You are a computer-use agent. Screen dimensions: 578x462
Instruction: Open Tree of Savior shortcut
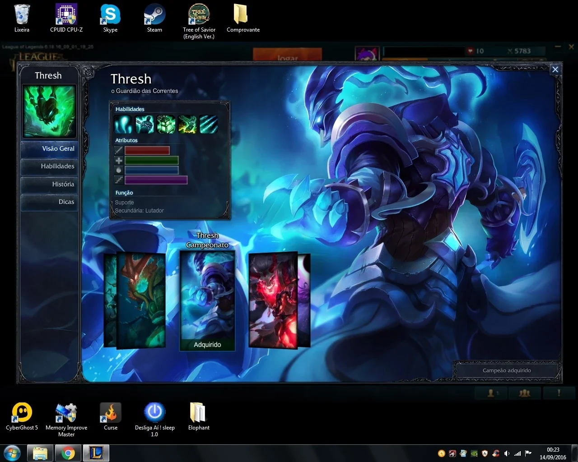coord(199,21)
